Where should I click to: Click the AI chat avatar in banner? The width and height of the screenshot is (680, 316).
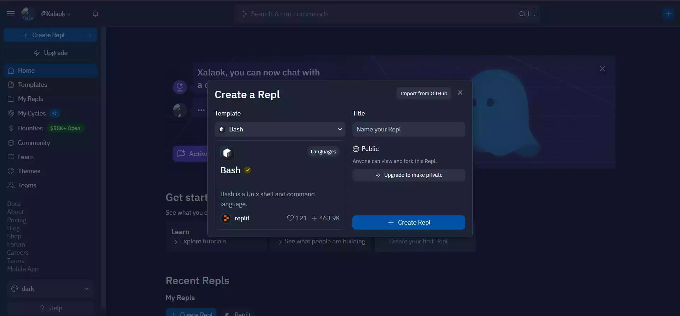[x=180, y=87]
